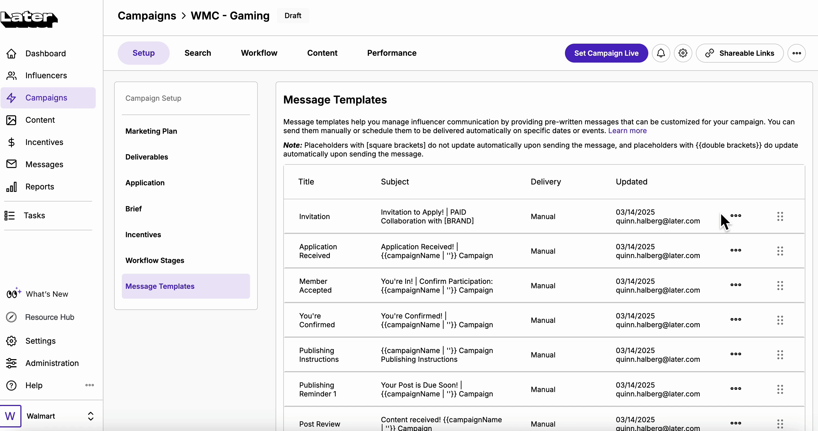Viewport: 818px width, 431px height.
Task: Click the notifications bell icon
Action: [x=661, y=53]
